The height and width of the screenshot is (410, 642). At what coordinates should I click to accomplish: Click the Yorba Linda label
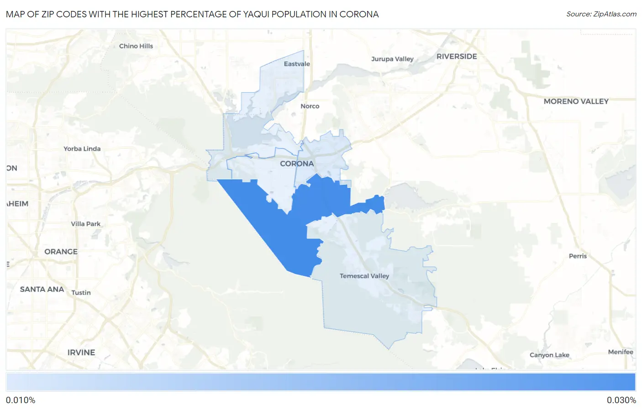point(82,149)
